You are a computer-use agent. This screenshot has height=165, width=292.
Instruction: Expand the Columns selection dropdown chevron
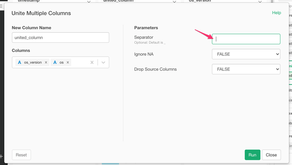[103, 62]
